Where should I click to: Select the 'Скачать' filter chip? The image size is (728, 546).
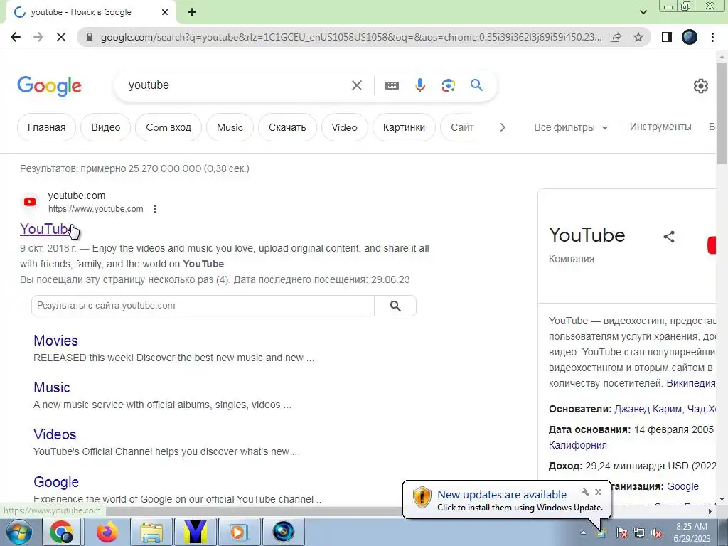(x=287, y=127)
